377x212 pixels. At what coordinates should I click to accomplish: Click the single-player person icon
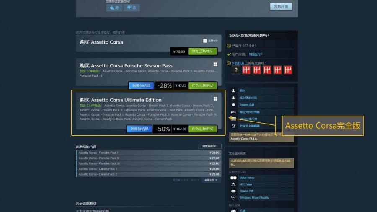point(233,90)
